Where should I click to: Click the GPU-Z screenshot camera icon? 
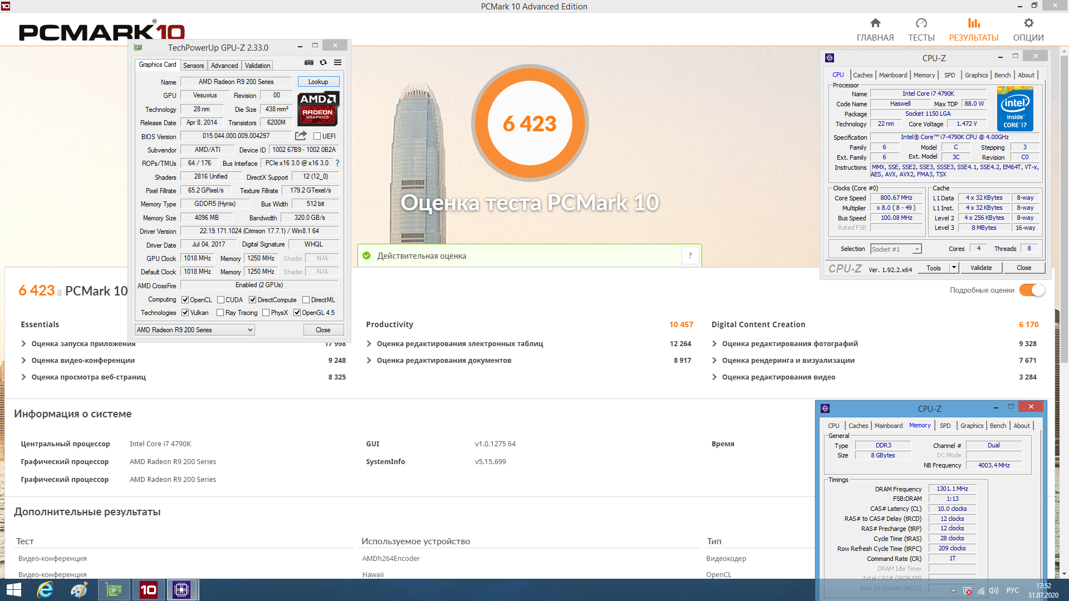(309, 62)
